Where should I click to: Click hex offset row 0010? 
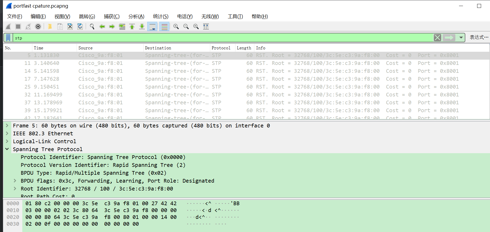(13, 210)
